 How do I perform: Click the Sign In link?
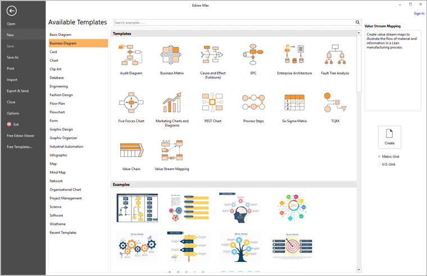coord(419,13)
